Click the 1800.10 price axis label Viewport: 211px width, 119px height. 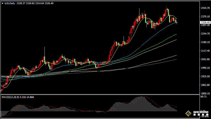(x=206, y=94)
